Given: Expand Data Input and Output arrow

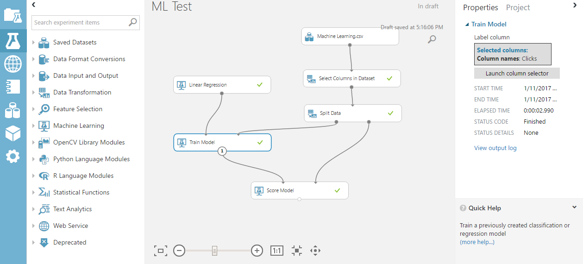Looking at the screenshot, I should tap(33, 76).
